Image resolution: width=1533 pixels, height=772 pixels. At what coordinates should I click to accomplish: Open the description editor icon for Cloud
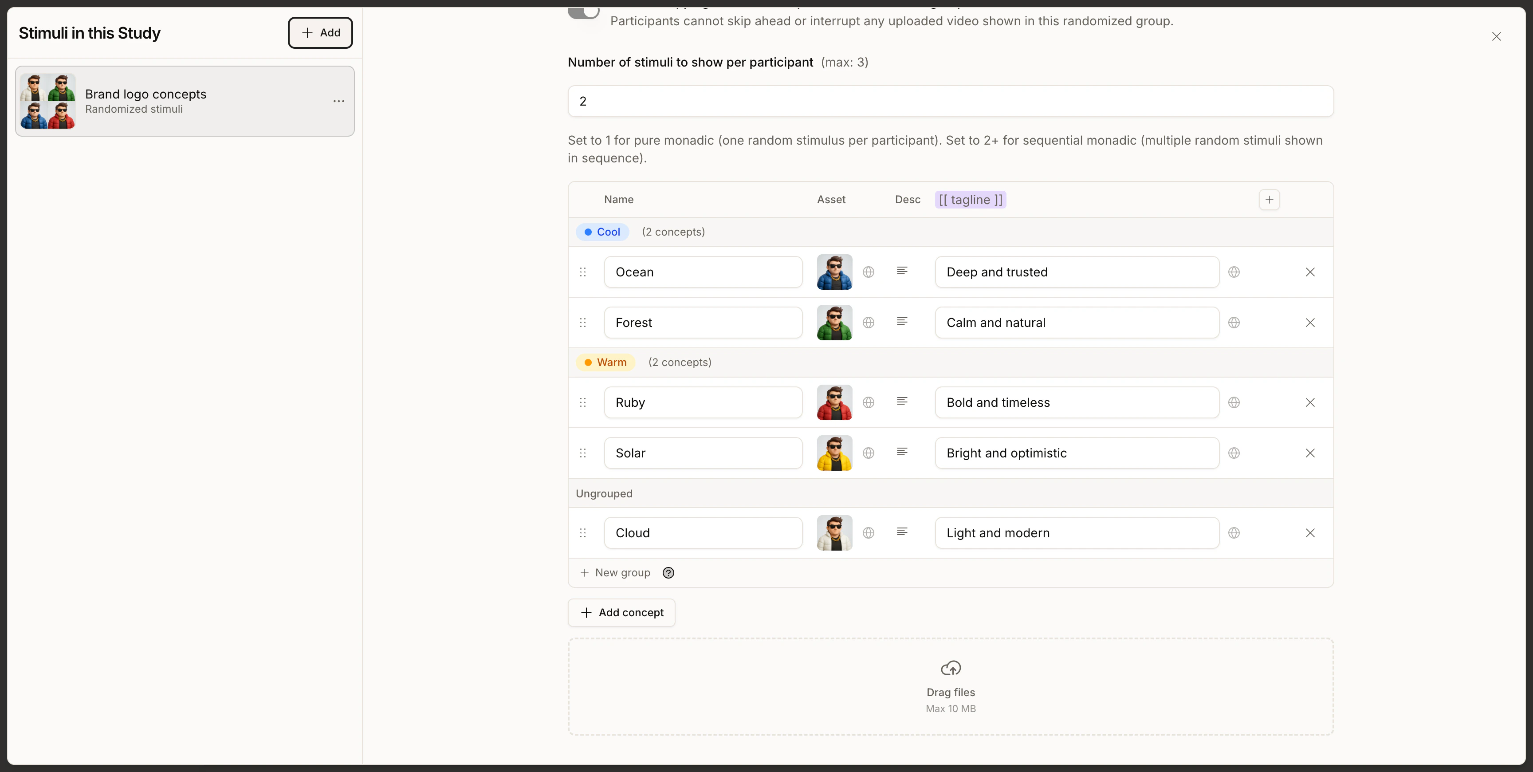(x=902, y=532)
